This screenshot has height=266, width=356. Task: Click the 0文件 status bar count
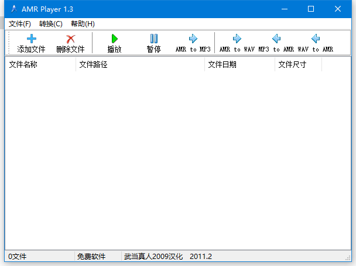39,257
